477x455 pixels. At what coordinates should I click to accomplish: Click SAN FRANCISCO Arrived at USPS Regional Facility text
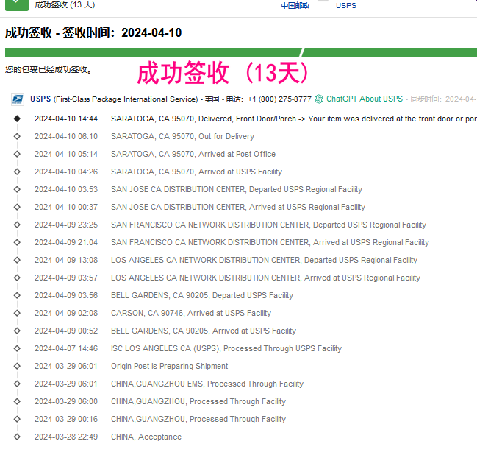270,242
